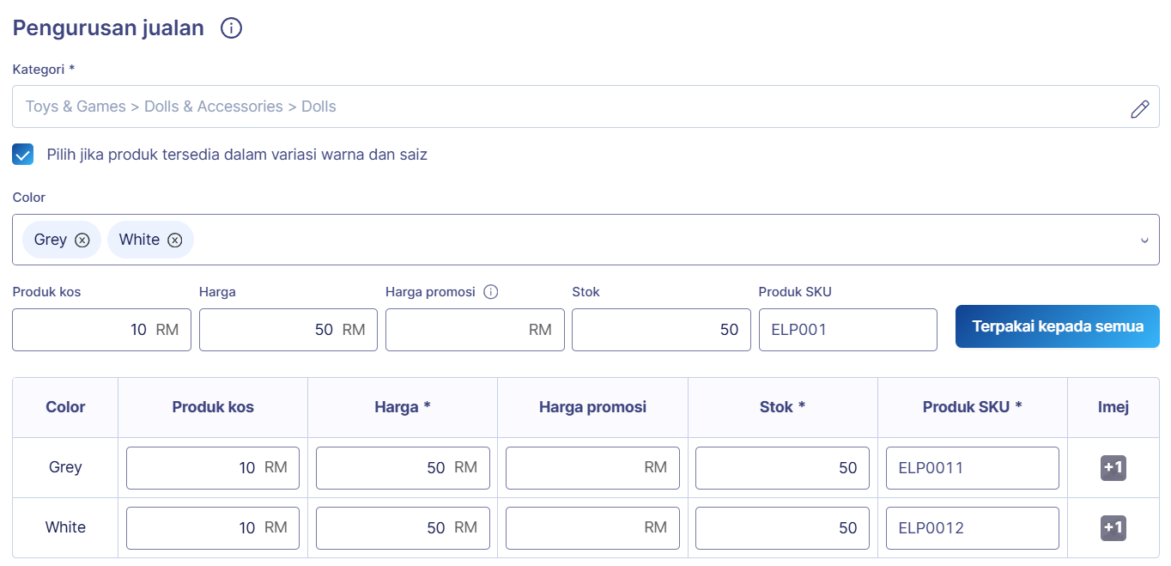The width and height of the screenshot is (1171, 566).
Task: Click the pencil edit icon in Kategori
Action: coord(1139,108)
